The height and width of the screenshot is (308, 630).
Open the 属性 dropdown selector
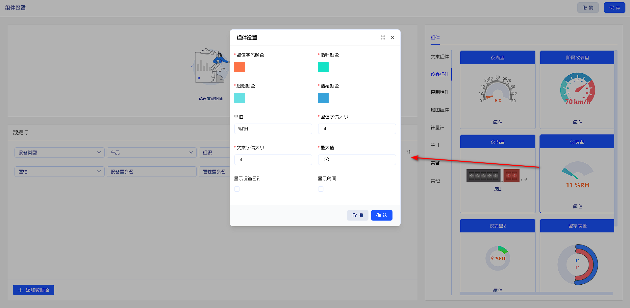coord(59,172)
